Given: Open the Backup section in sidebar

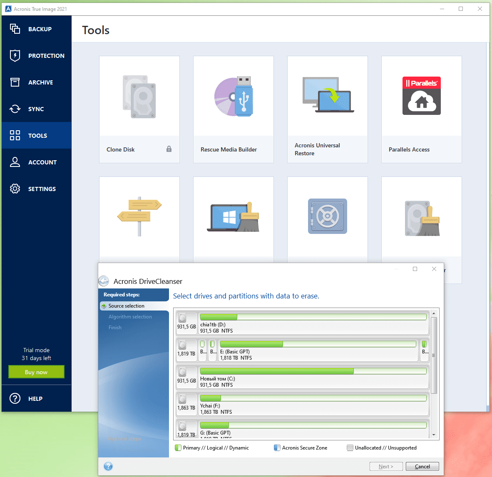Looking at the screenshot, I should click(36, 29).
